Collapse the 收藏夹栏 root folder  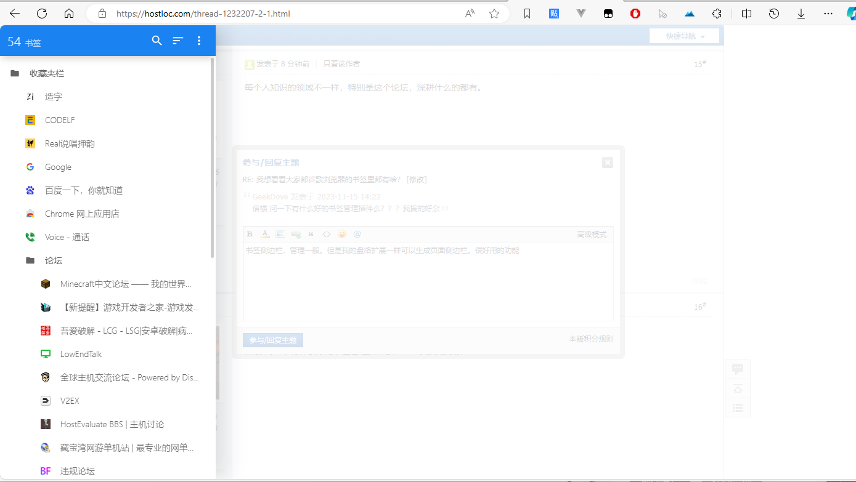click(x=15, y=73)
